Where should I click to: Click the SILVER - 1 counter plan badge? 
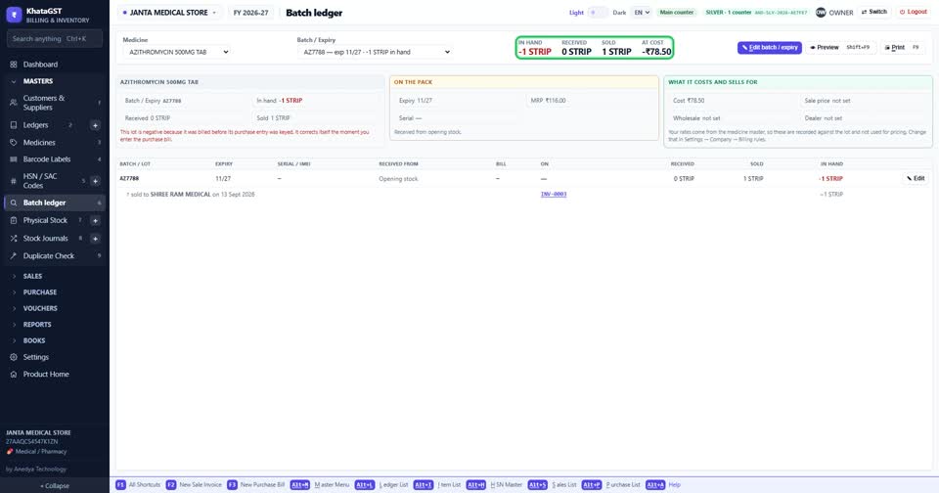pyautogui.click(x=756, y=12)
